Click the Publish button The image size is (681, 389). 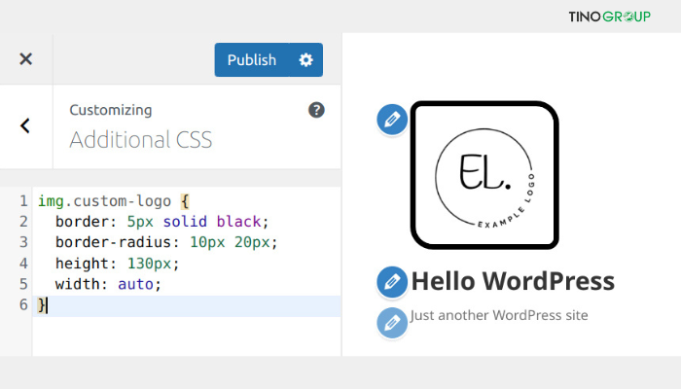click(x=252, y=60)
